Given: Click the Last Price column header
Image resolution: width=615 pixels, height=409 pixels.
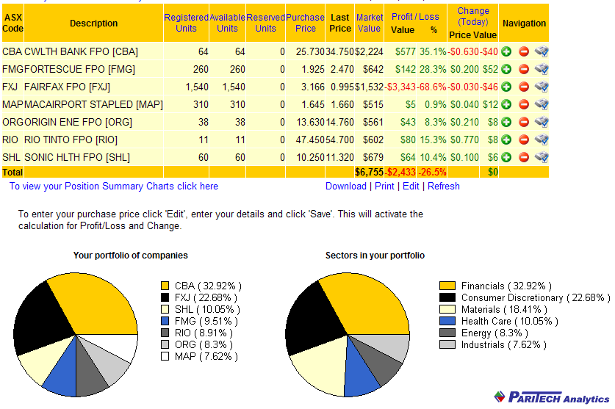Looking at the screenshot, I should (340, 23).
